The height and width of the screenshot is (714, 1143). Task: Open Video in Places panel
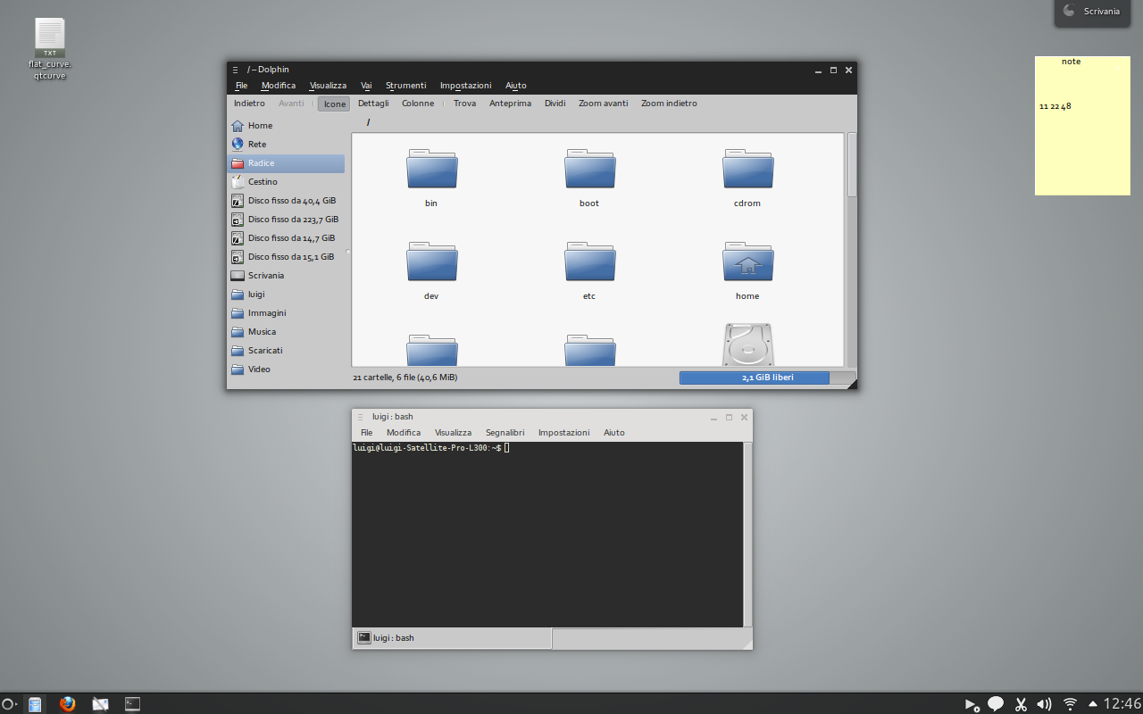point(286,369)
